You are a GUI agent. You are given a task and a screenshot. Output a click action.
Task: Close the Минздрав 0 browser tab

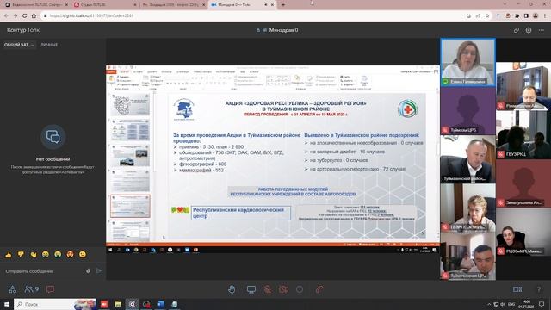click(x=272, y=5)
